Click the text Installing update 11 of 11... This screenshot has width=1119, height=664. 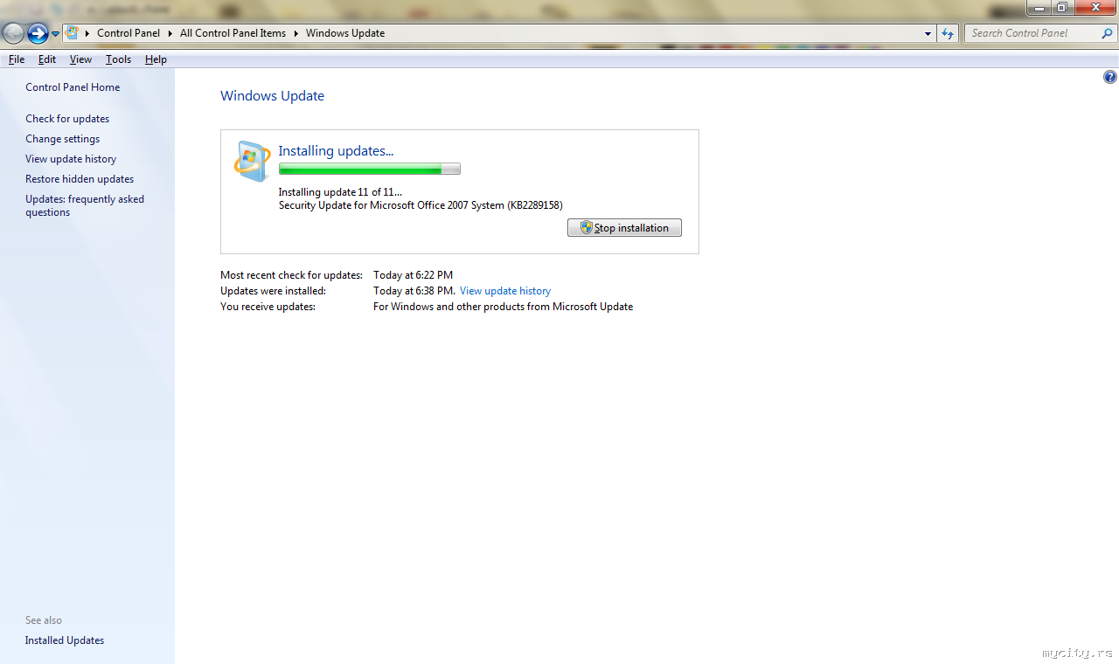click(x=340, y=192)
